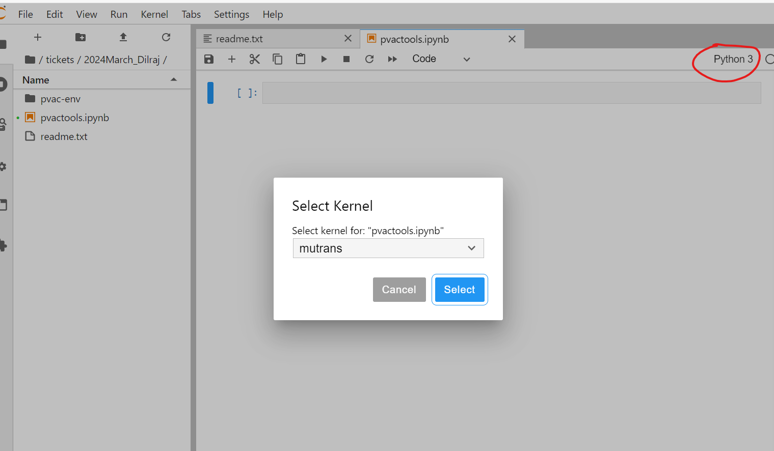Click the kernel status circle indicator
774x451 pixels.
click(x=769, y=59)
